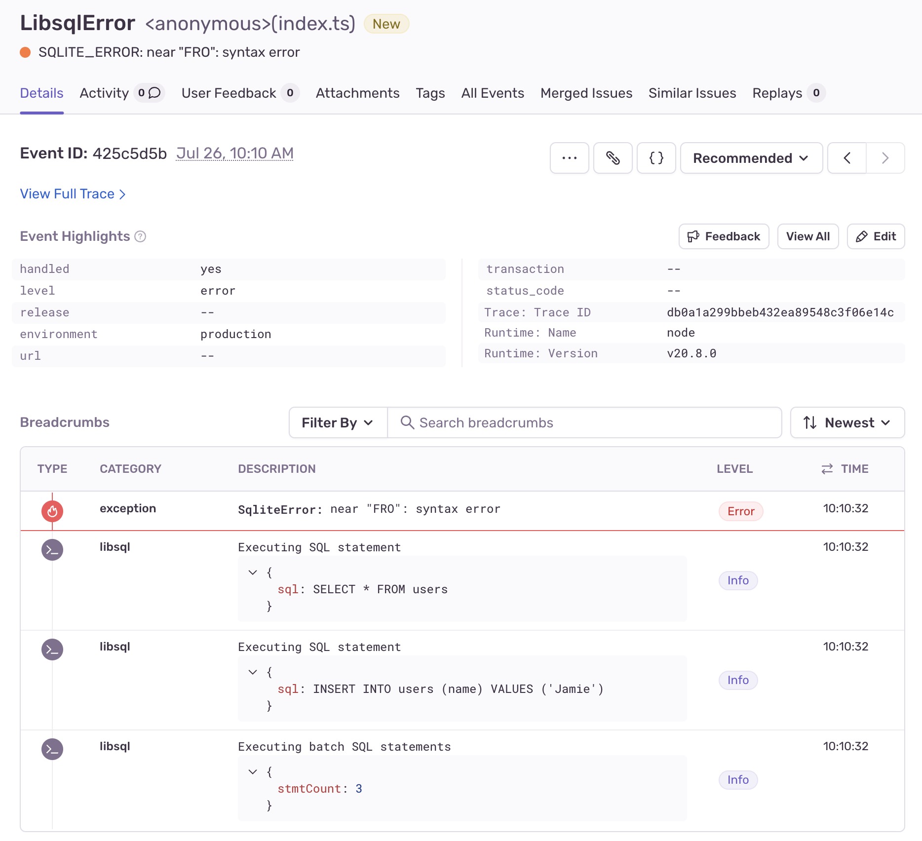The image size is (922, 841).
Task: Open the Similar Issues tab
Action: 692,93
